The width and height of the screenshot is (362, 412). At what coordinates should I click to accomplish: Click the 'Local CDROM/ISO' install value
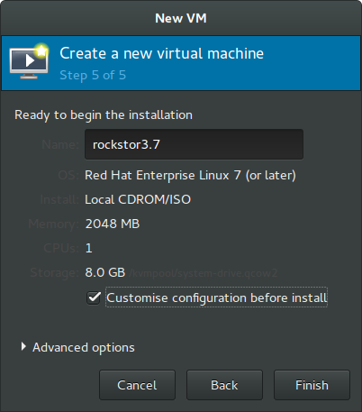point(138,199)
